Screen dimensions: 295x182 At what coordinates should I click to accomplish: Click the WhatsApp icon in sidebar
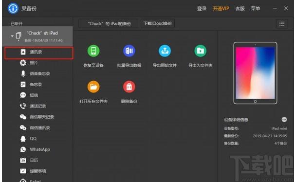pos(23,149)
